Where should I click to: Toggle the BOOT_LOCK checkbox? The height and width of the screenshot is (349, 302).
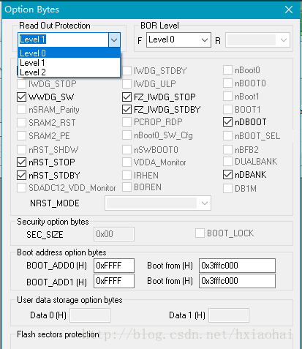200,233
